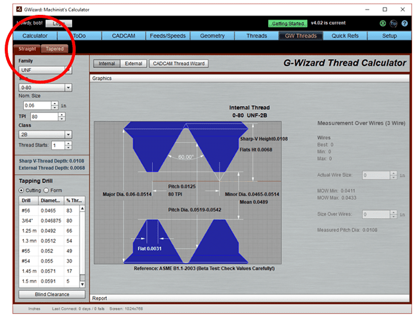Click the % Thr... column header
This screenshot has height=321, width=418.
click(75, 201)
